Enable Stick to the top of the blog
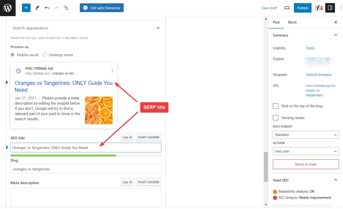Screen dimensions: 343x209 (x=276, y=106)
